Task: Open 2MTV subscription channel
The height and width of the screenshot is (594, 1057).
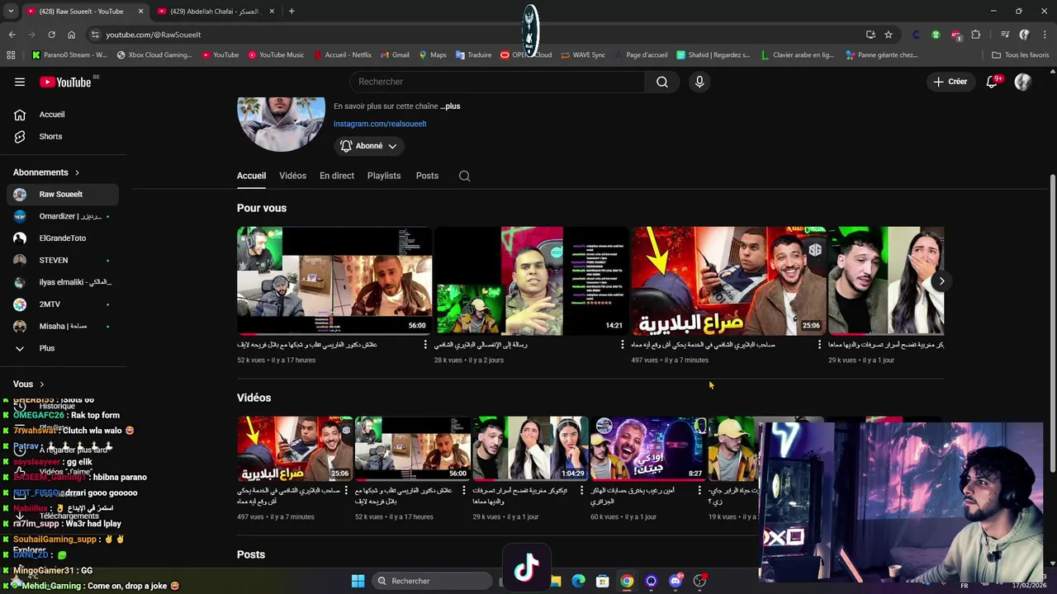Action: pyautogui.click(x=63, y=304)
